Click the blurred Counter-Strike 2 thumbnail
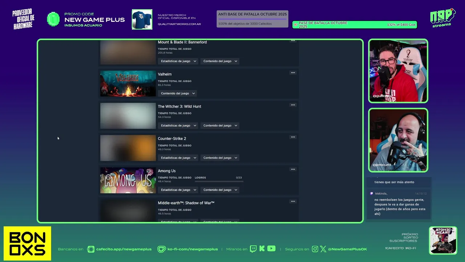465x262 pixels. 128,148
